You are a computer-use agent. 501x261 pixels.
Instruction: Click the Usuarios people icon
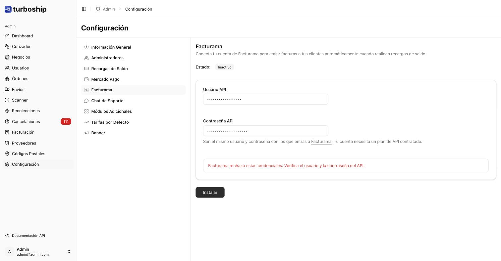point(7,68)
